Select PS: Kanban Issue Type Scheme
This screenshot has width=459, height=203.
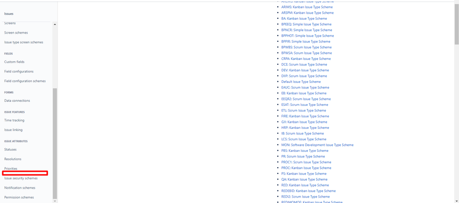[304, 174]
